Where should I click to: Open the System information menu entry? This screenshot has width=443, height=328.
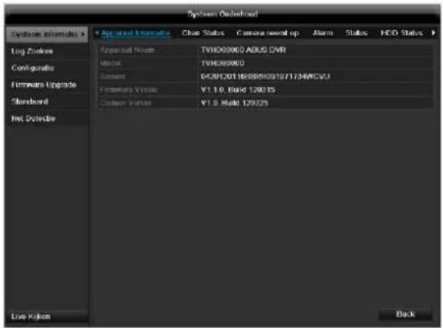pos(47,34)
